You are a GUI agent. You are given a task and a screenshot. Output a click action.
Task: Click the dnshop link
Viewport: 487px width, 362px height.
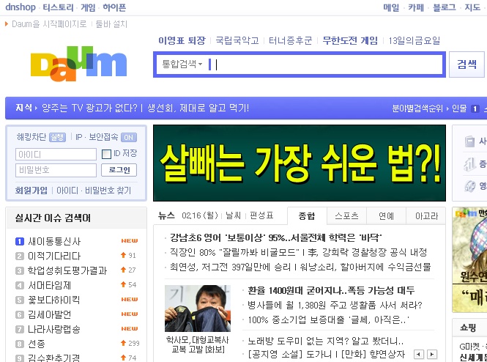[21, 7]
